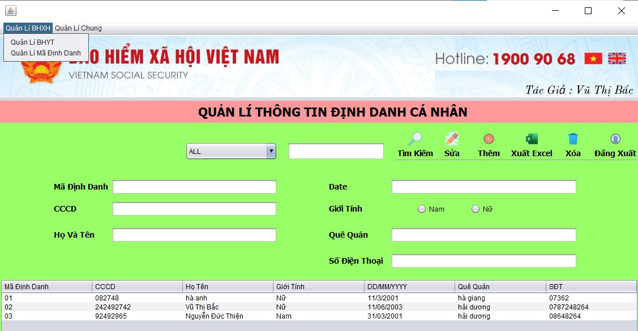638x331 pixels.
Task: Maximize the application window
Action: point(588,11)
